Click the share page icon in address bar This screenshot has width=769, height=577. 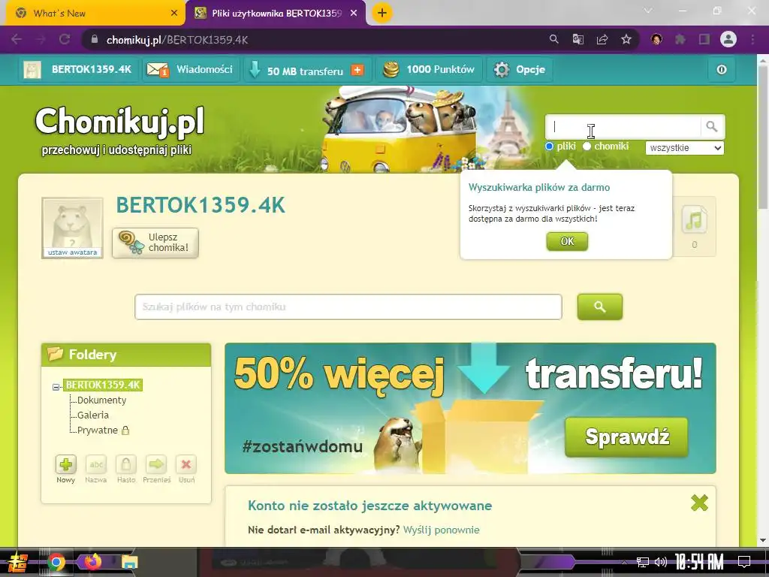(602, 39)
